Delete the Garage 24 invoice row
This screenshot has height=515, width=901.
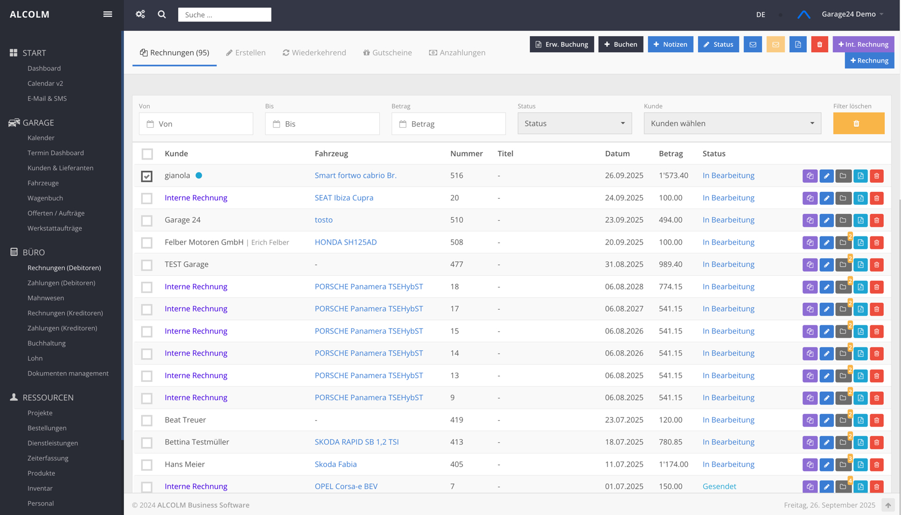876,220
